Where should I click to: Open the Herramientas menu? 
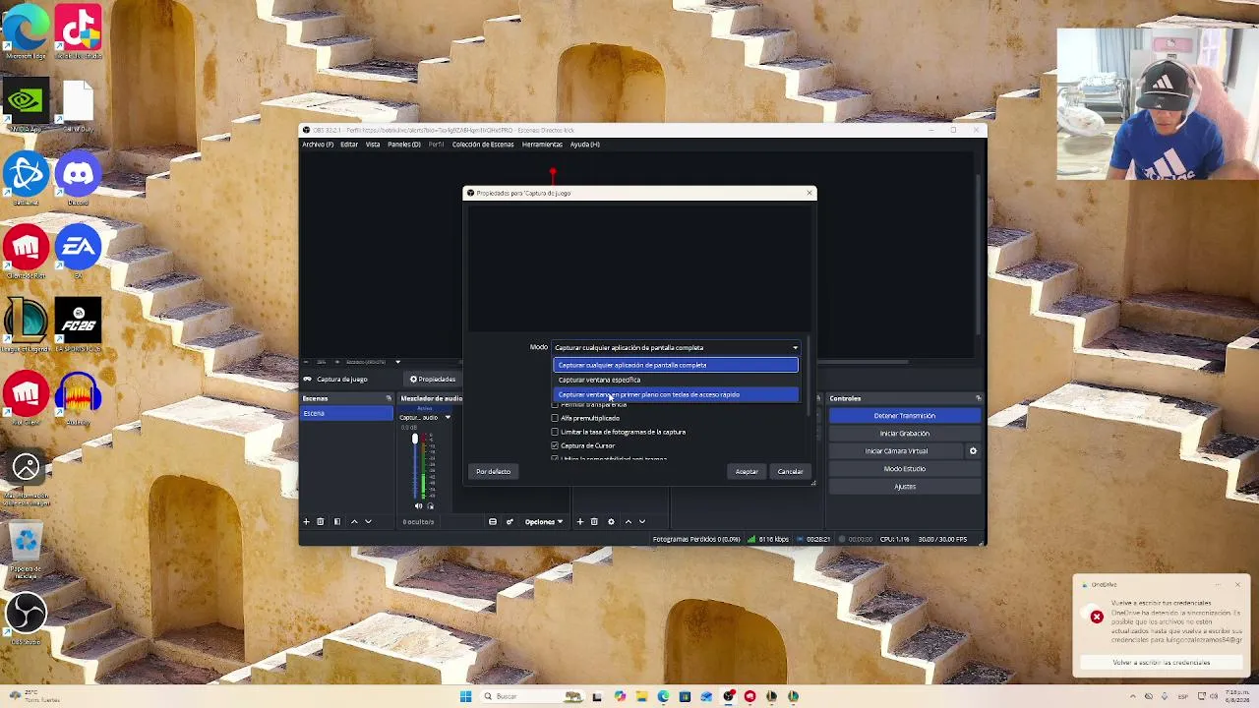(x=542, y=145)
